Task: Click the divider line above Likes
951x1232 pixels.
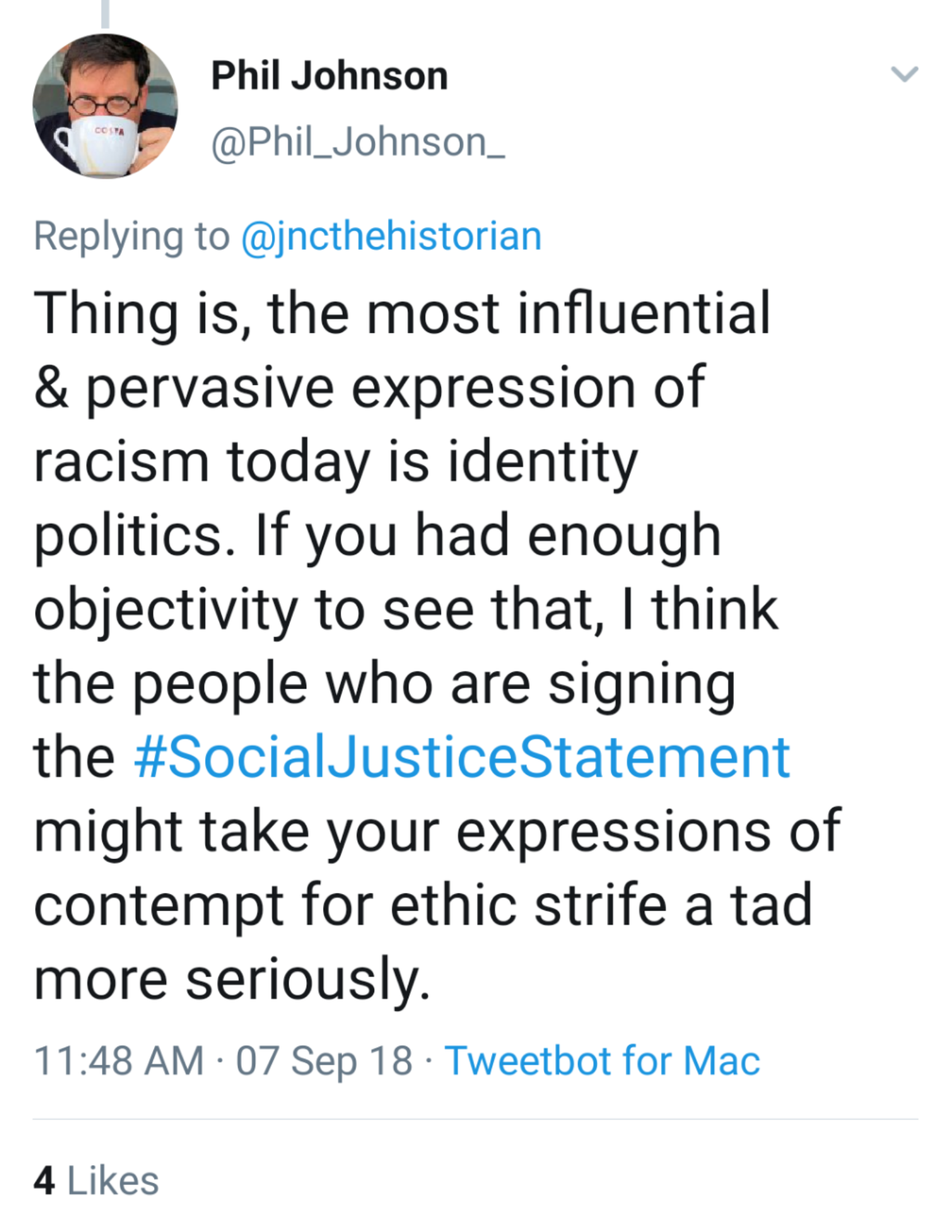Action: [475, 1119]
